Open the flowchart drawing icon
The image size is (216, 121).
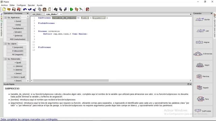coord(81,9)
